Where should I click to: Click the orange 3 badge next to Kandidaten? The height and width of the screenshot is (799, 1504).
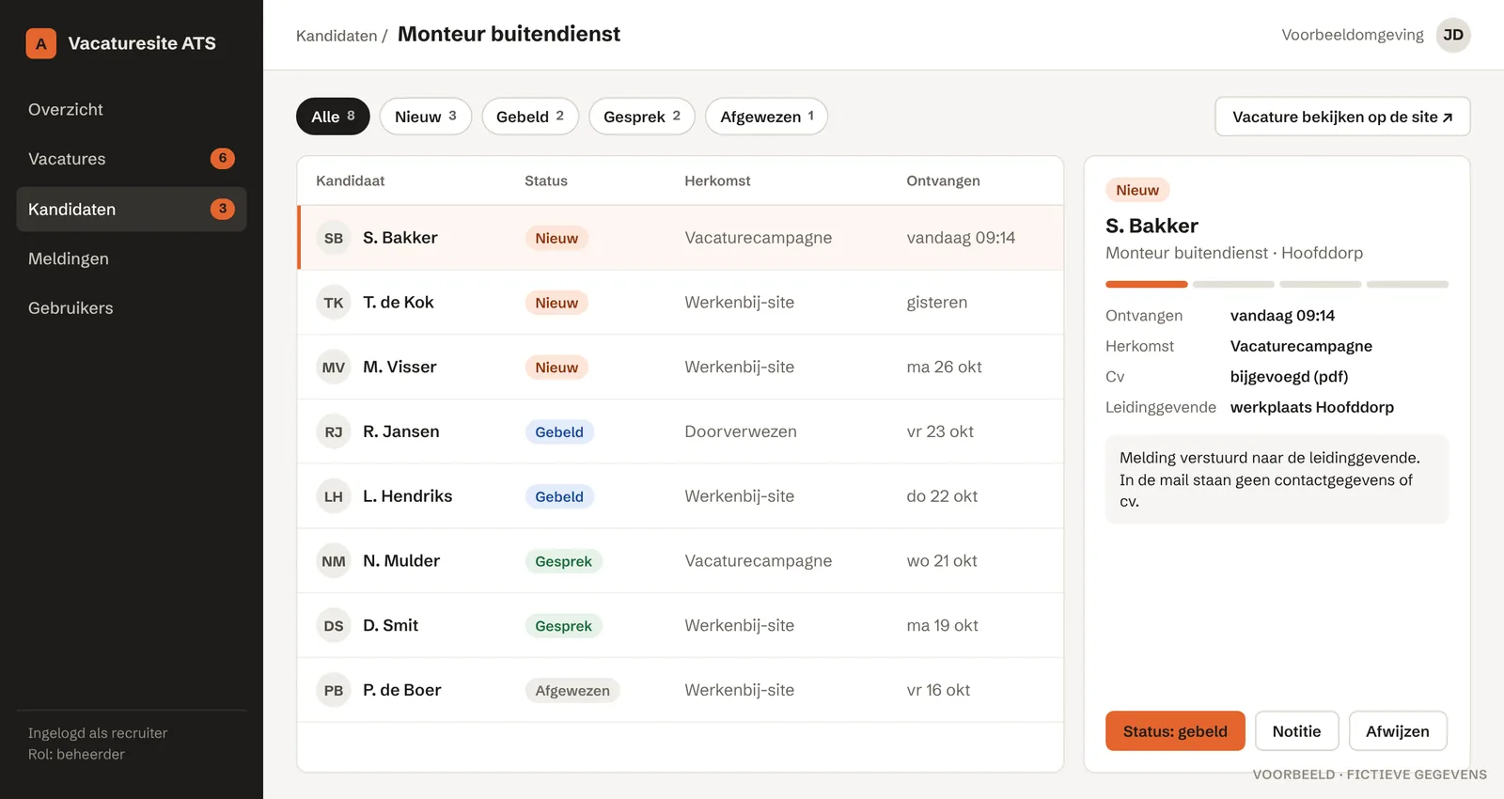click(223, 209)
